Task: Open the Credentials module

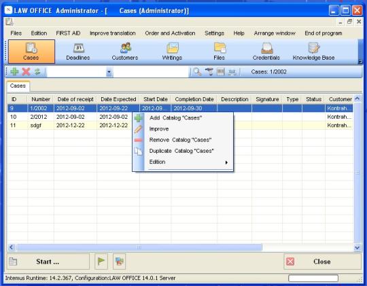Action: pyautogui.click(x=266, y=52)
